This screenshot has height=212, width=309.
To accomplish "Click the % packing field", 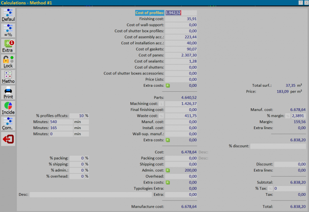I will click(x=77, y=158).
